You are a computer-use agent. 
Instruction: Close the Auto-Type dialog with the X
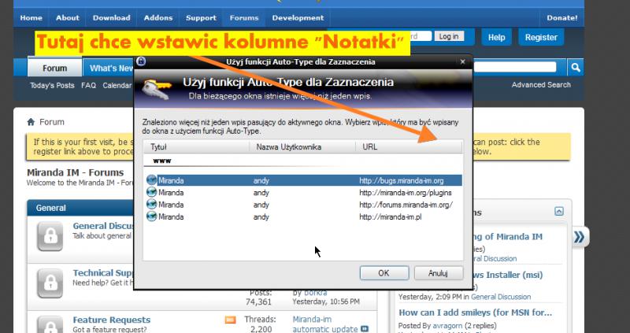[462, 61]
